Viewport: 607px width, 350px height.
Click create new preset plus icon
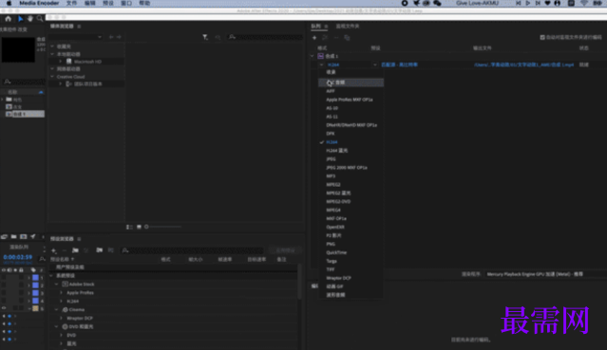[54, 250]
